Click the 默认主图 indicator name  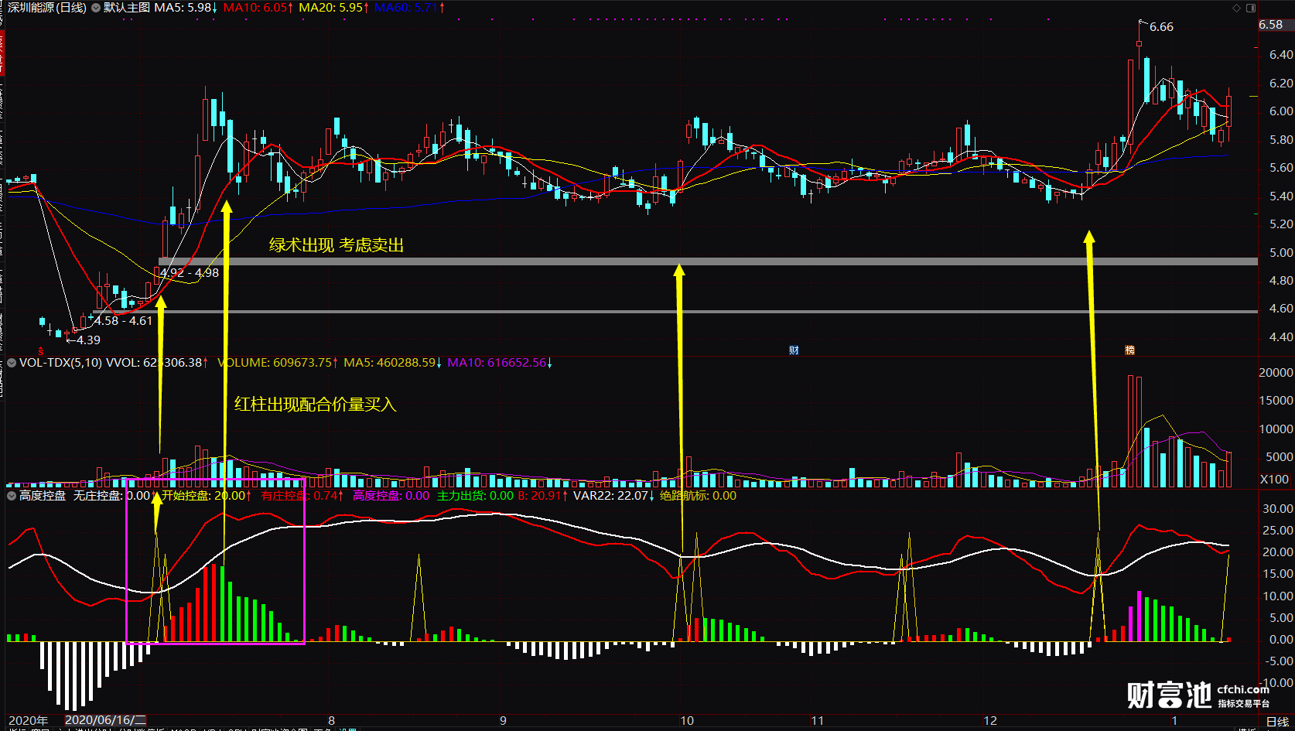[127, 8]
